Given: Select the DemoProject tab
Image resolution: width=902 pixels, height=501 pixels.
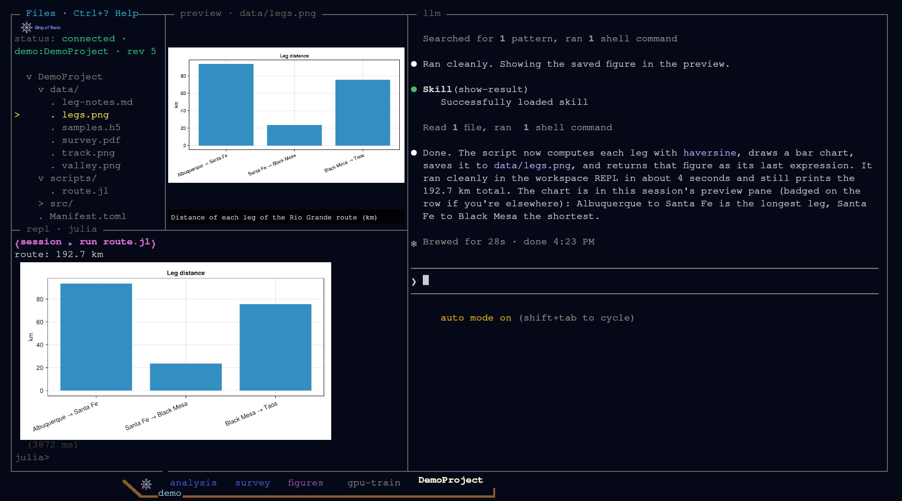Looking at the screenshot, I should click(451, 480).
